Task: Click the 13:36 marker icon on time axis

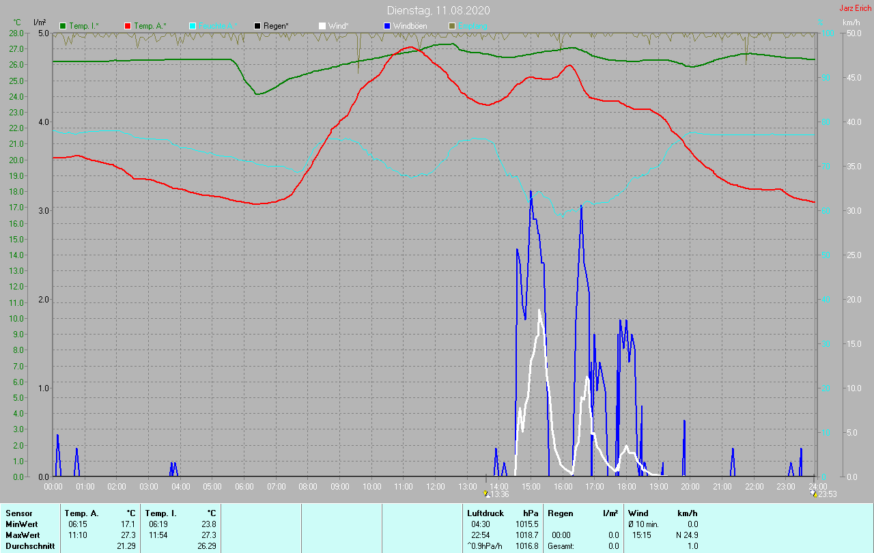Action: [485, 494]
